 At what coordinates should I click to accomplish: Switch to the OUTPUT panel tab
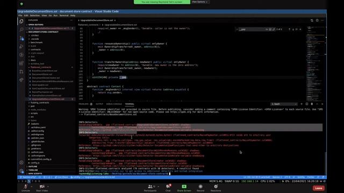tap(99, 104)
